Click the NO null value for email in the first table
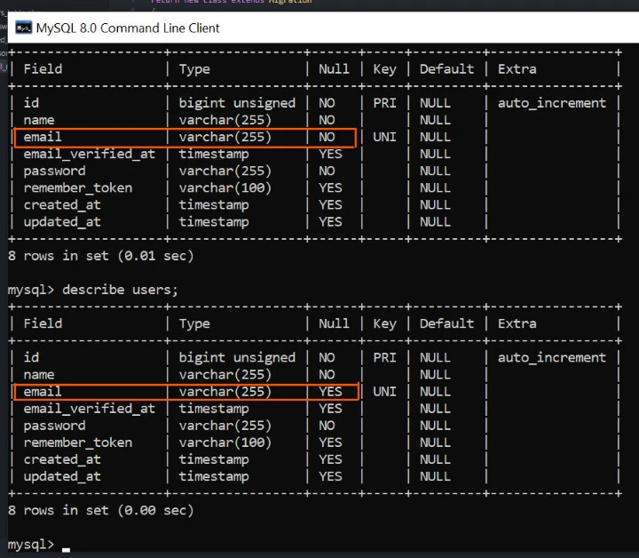 pyautogui.click(x=327, y=138)
